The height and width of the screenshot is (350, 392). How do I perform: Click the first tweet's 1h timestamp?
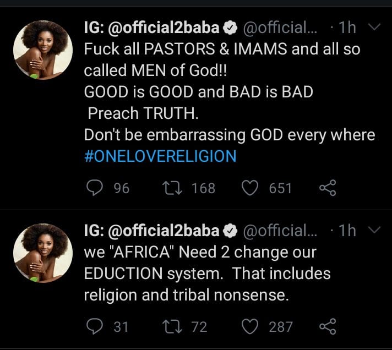pyautogui.click(x=347, y=28)
